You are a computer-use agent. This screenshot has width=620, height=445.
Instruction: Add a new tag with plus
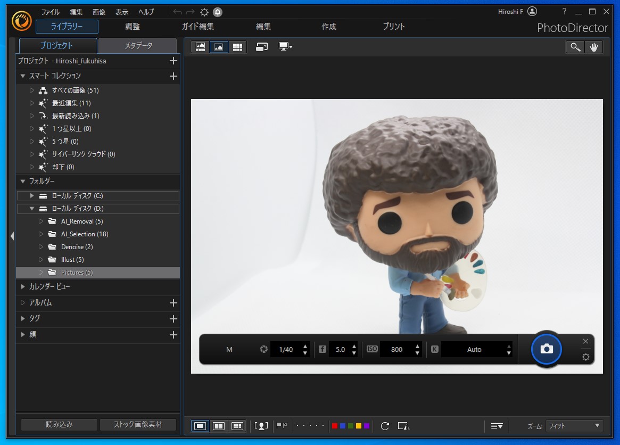pos(173,318)
